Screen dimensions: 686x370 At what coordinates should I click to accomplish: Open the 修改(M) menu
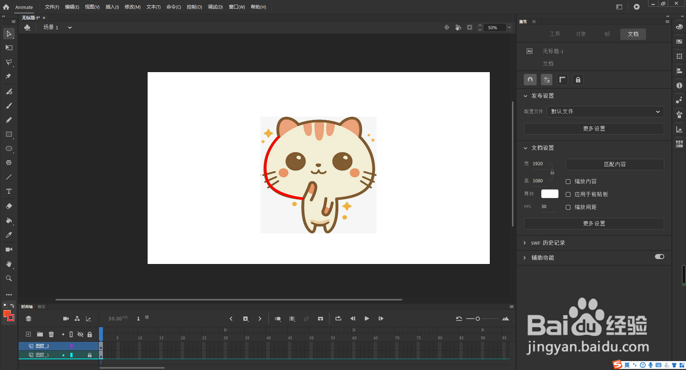point(133,7)
